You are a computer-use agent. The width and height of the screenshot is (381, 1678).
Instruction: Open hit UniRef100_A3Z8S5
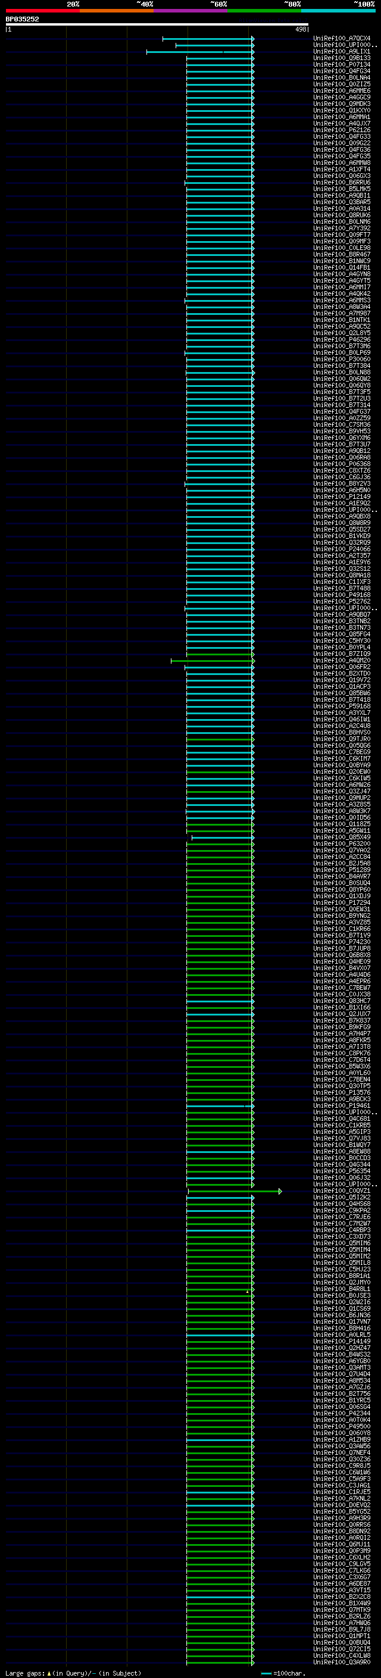342,805
